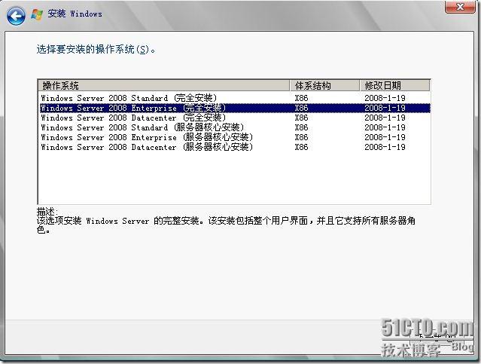Select Windows Server 2008 Standard (完全安装)
The height and width of the screenshot is (364, 481).
coord(235,98)
